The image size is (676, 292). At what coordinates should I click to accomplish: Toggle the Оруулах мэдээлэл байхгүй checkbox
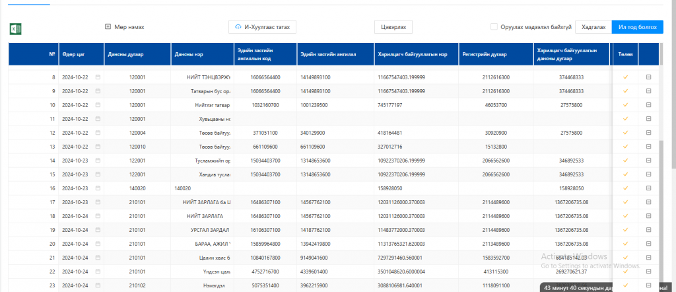[494, 26]
